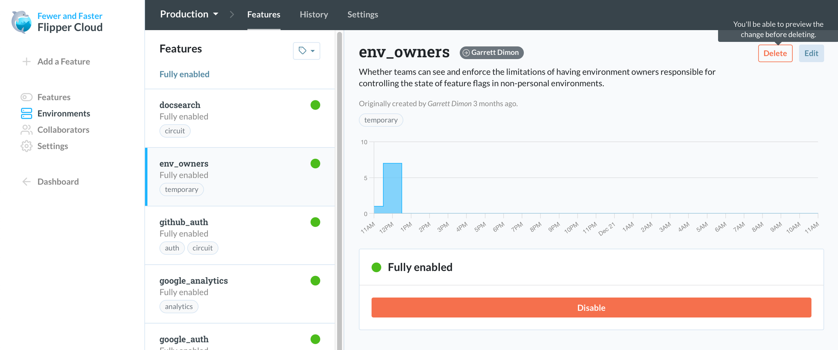This screenshot has height=350, width=838.
Task: Open the Settings tab in the top bar
Action: point(363,15)
